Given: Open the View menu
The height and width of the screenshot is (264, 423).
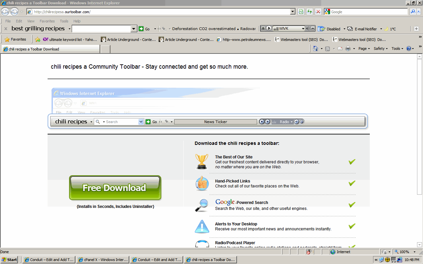Looking at the screenshot, I should [x=31, y=21].
